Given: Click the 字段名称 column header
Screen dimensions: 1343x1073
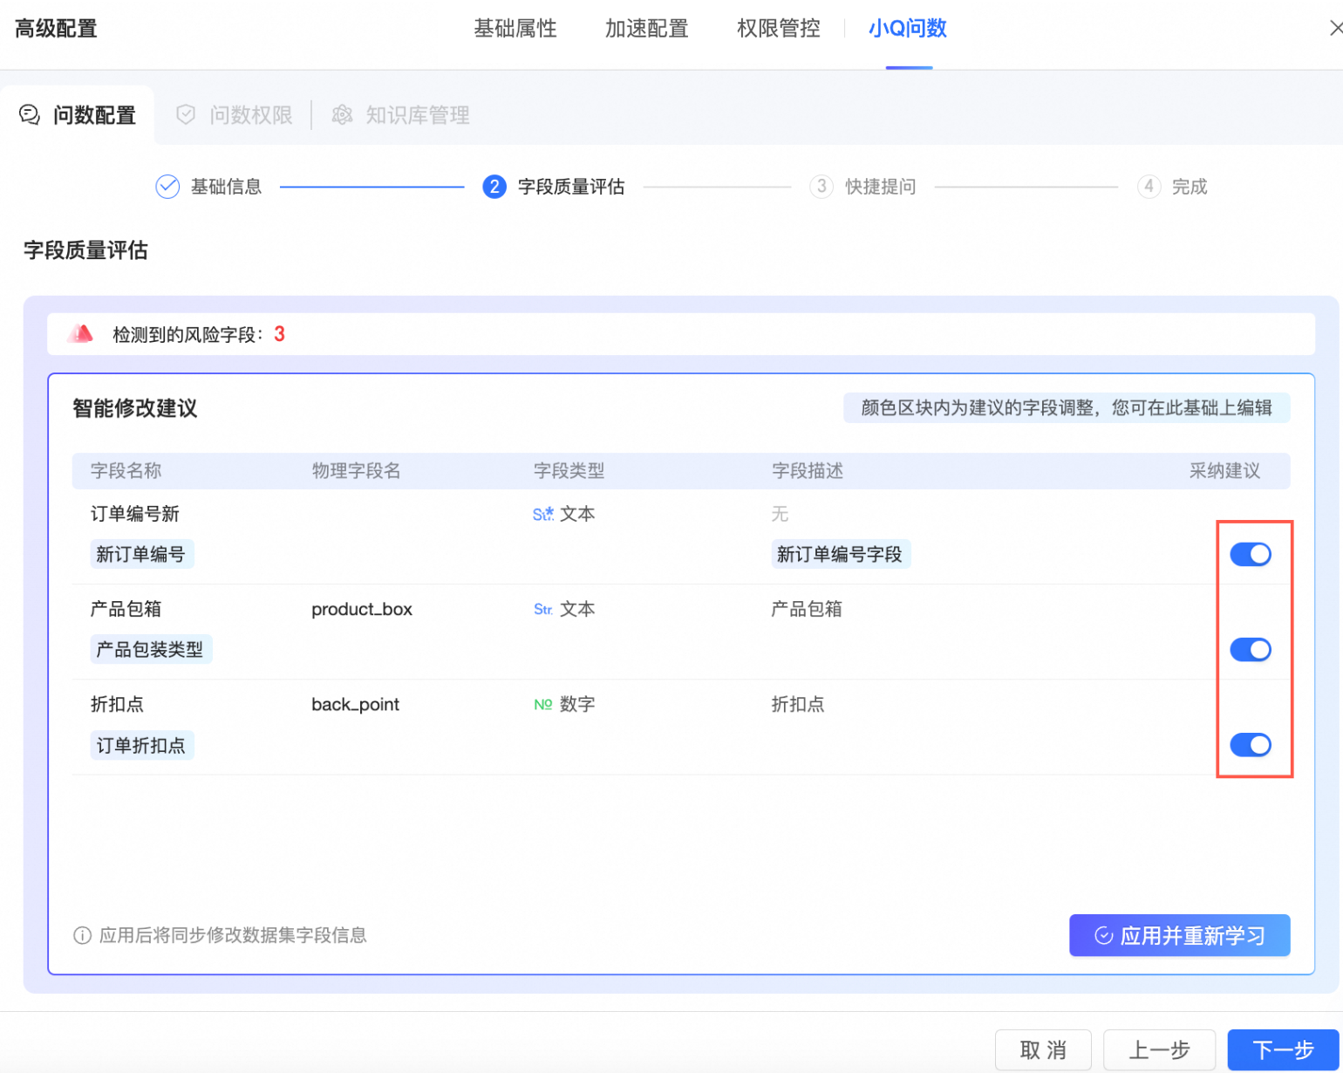Looking at the screenshot, I should (126, 471).
